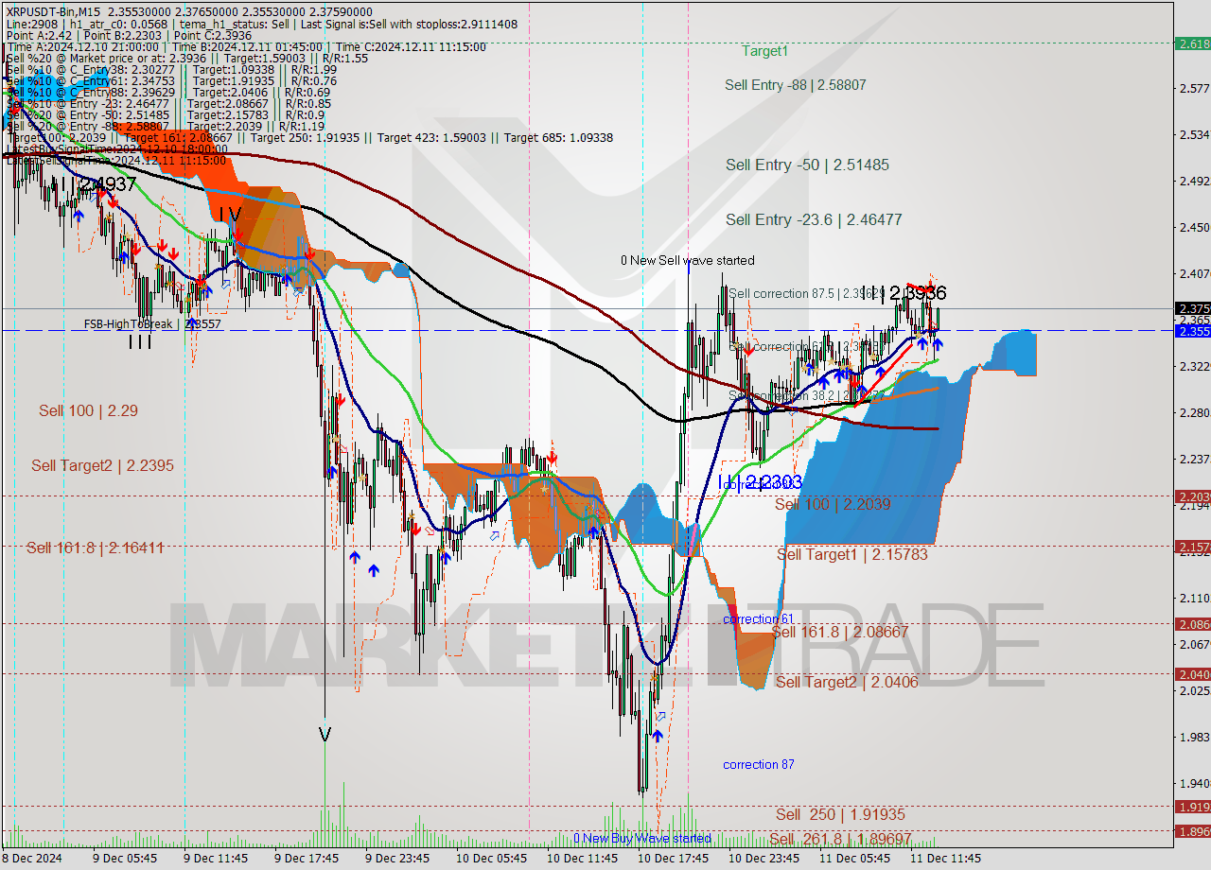Click the XRPUSDT-Bin,M15 symbol title
This screenshot has height=870, width=1211.
pos(52,10)
